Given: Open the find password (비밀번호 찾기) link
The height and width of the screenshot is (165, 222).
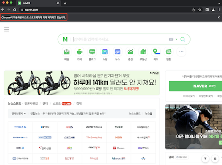Looking at the screenshot, I should (206, 96).
